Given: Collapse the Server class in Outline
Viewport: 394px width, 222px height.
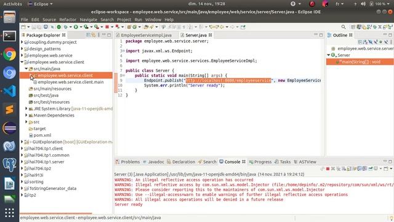Looking at the screenshot, I should pos(328,55).
